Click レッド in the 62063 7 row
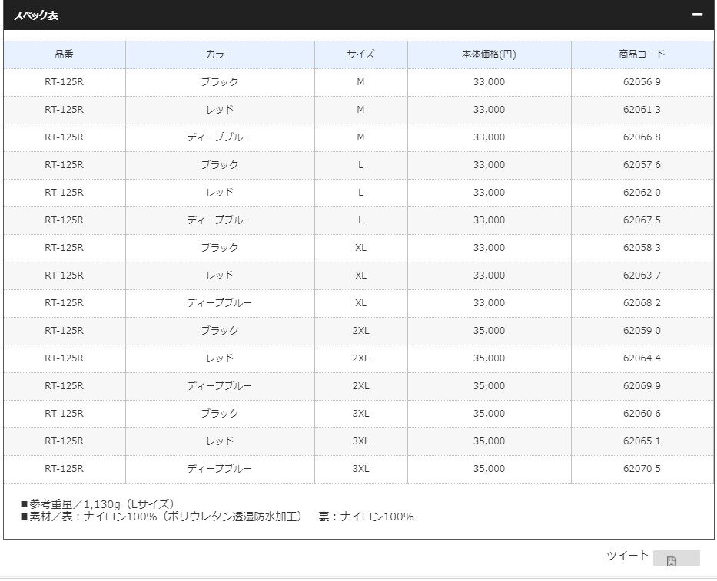 point(220,276)
